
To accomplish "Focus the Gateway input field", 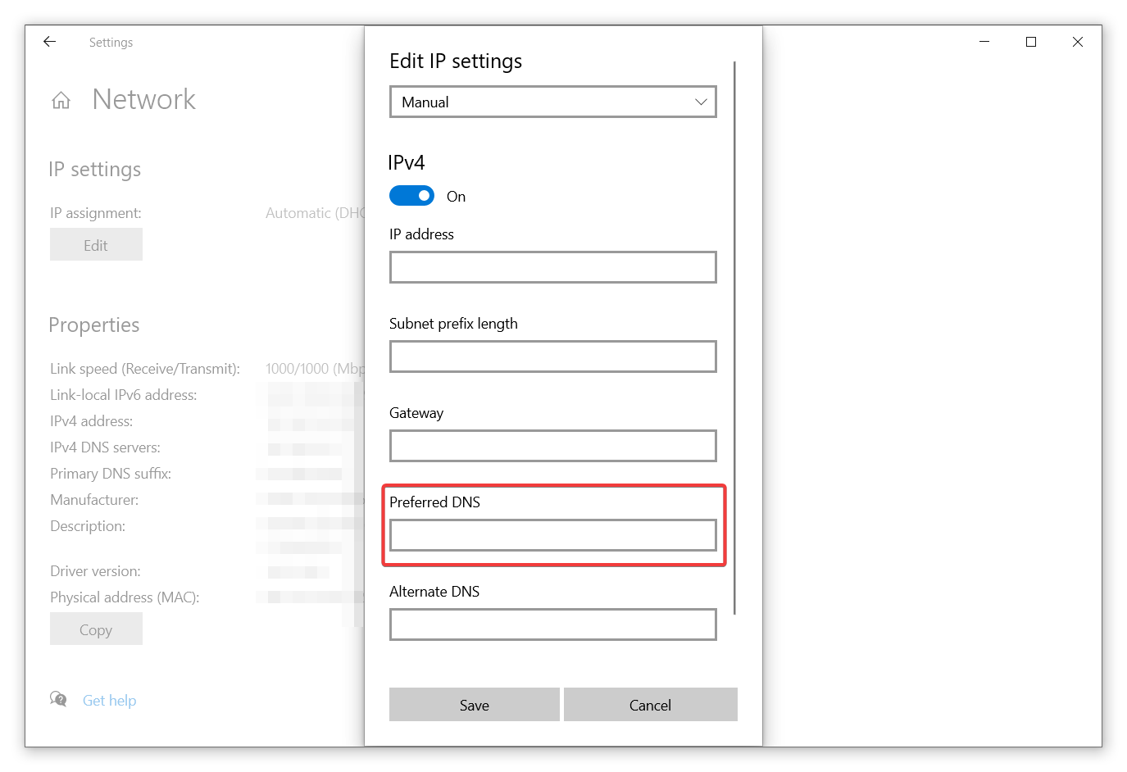I will point(553,446).
